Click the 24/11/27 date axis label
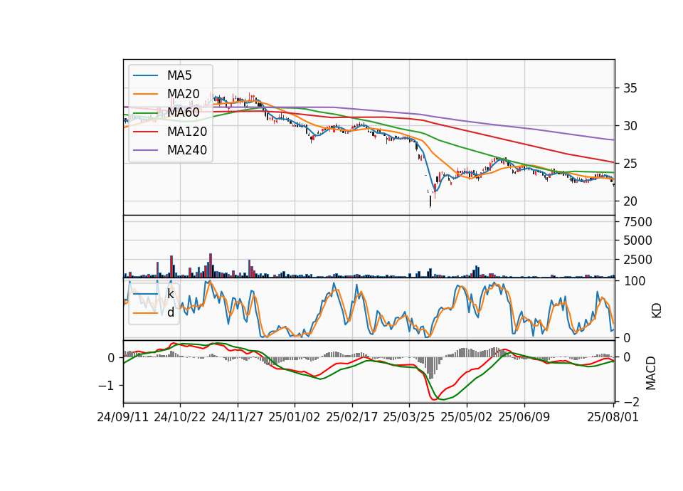Viewport: 683px width, 491px height. (238, 417)
